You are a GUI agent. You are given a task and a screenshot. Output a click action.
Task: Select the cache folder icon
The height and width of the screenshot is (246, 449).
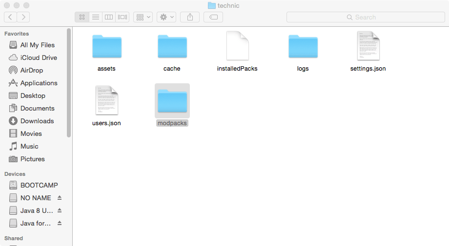pyautogui.click(x=172, y=46)
